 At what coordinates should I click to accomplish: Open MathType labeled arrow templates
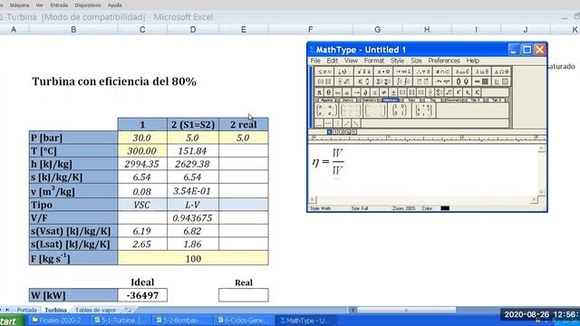point(442,81)
